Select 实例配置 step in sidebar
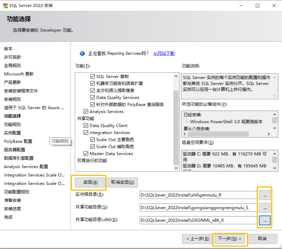This screenshot has height=249, width=282. (12, 133)
